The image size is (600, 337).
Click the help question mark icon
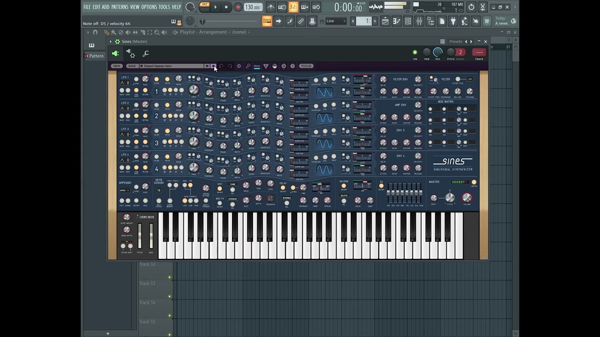tap(292, 66)
